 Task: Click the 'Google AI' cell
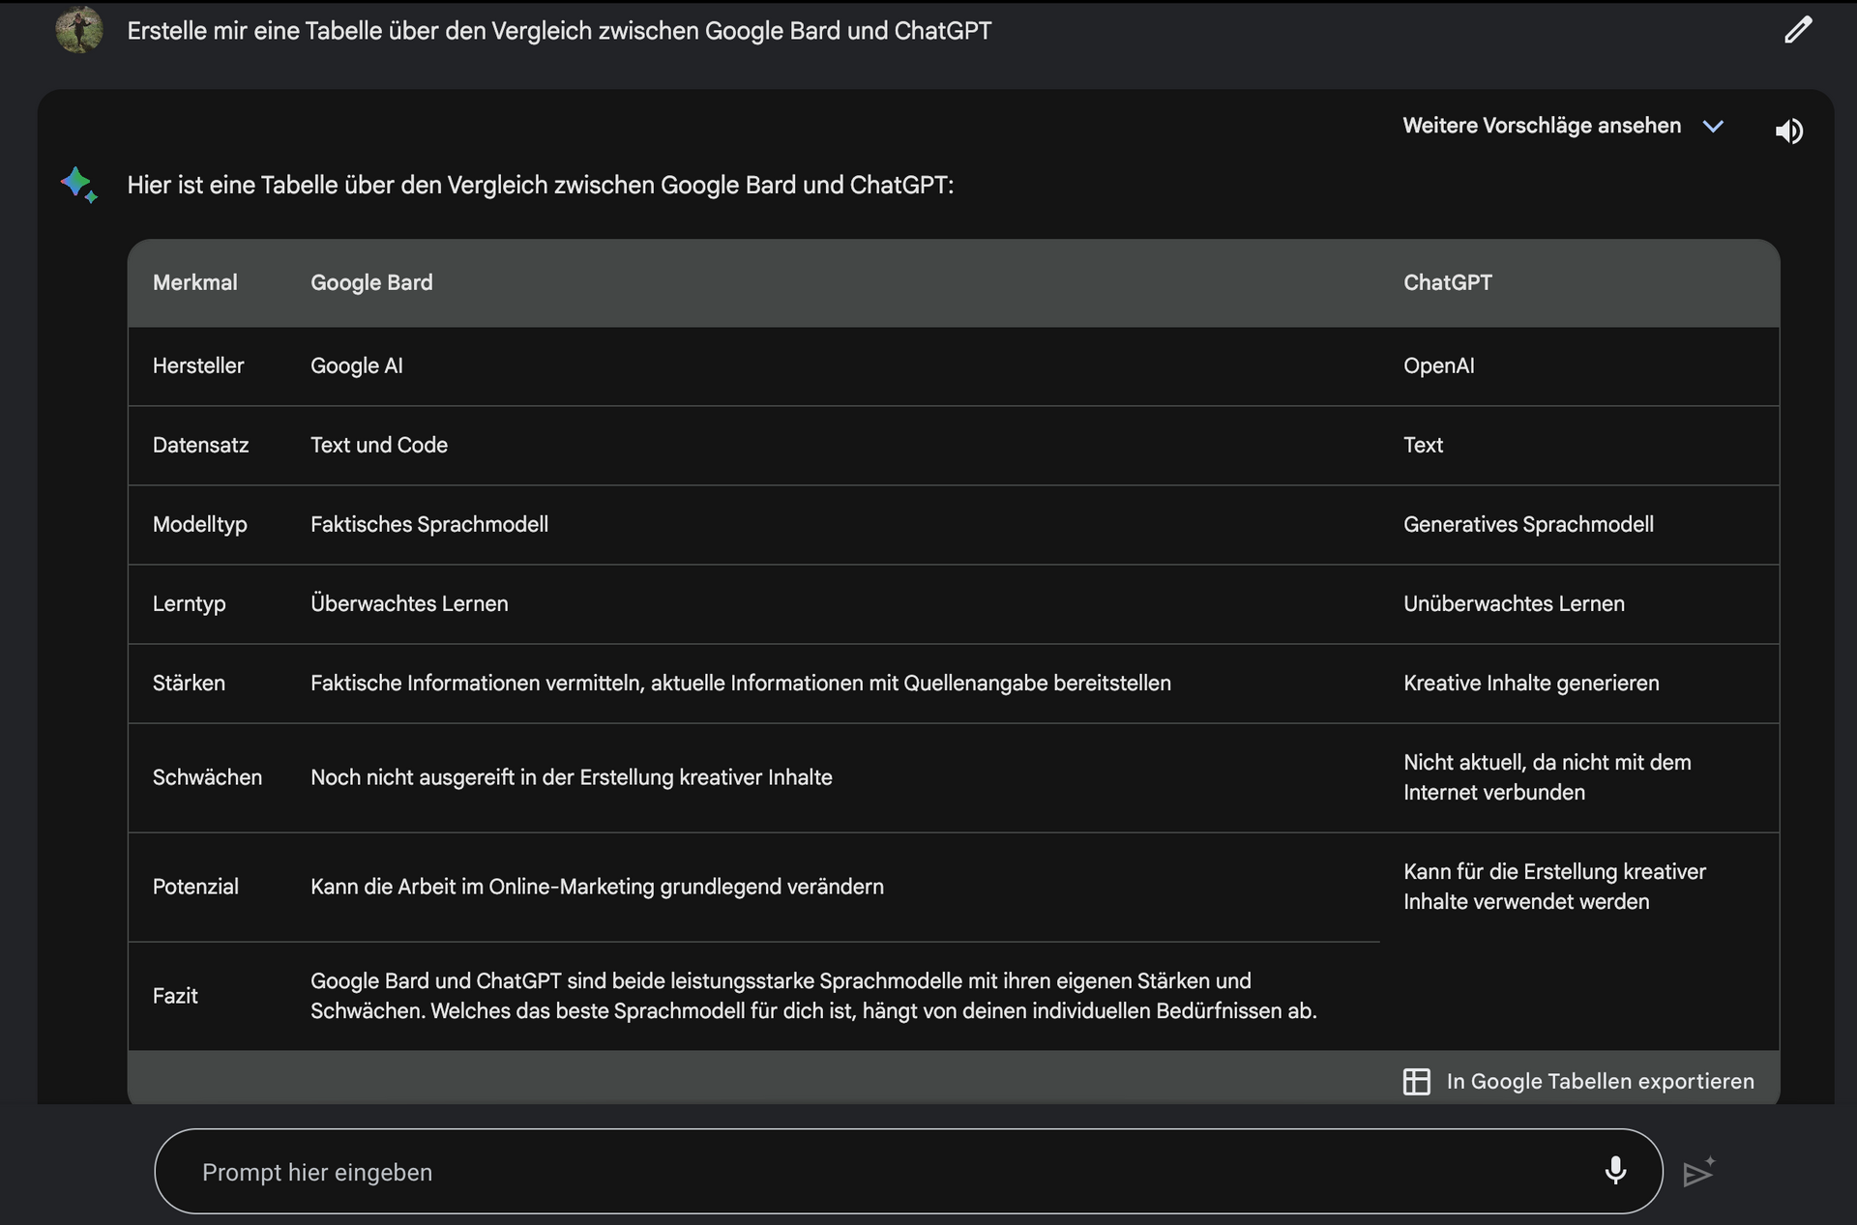pos(356,365)
